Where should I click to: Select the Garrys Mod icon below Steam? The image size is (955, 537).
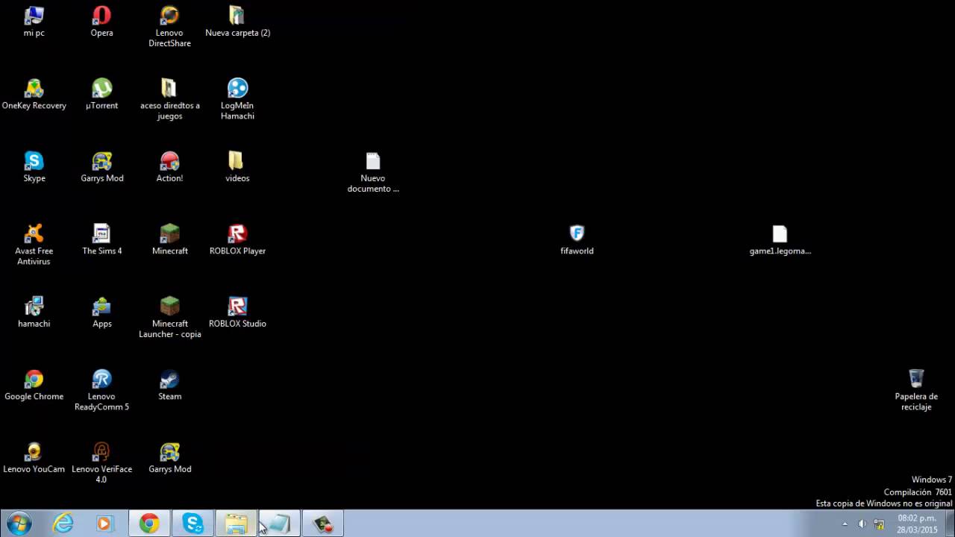tap(169, 458)
